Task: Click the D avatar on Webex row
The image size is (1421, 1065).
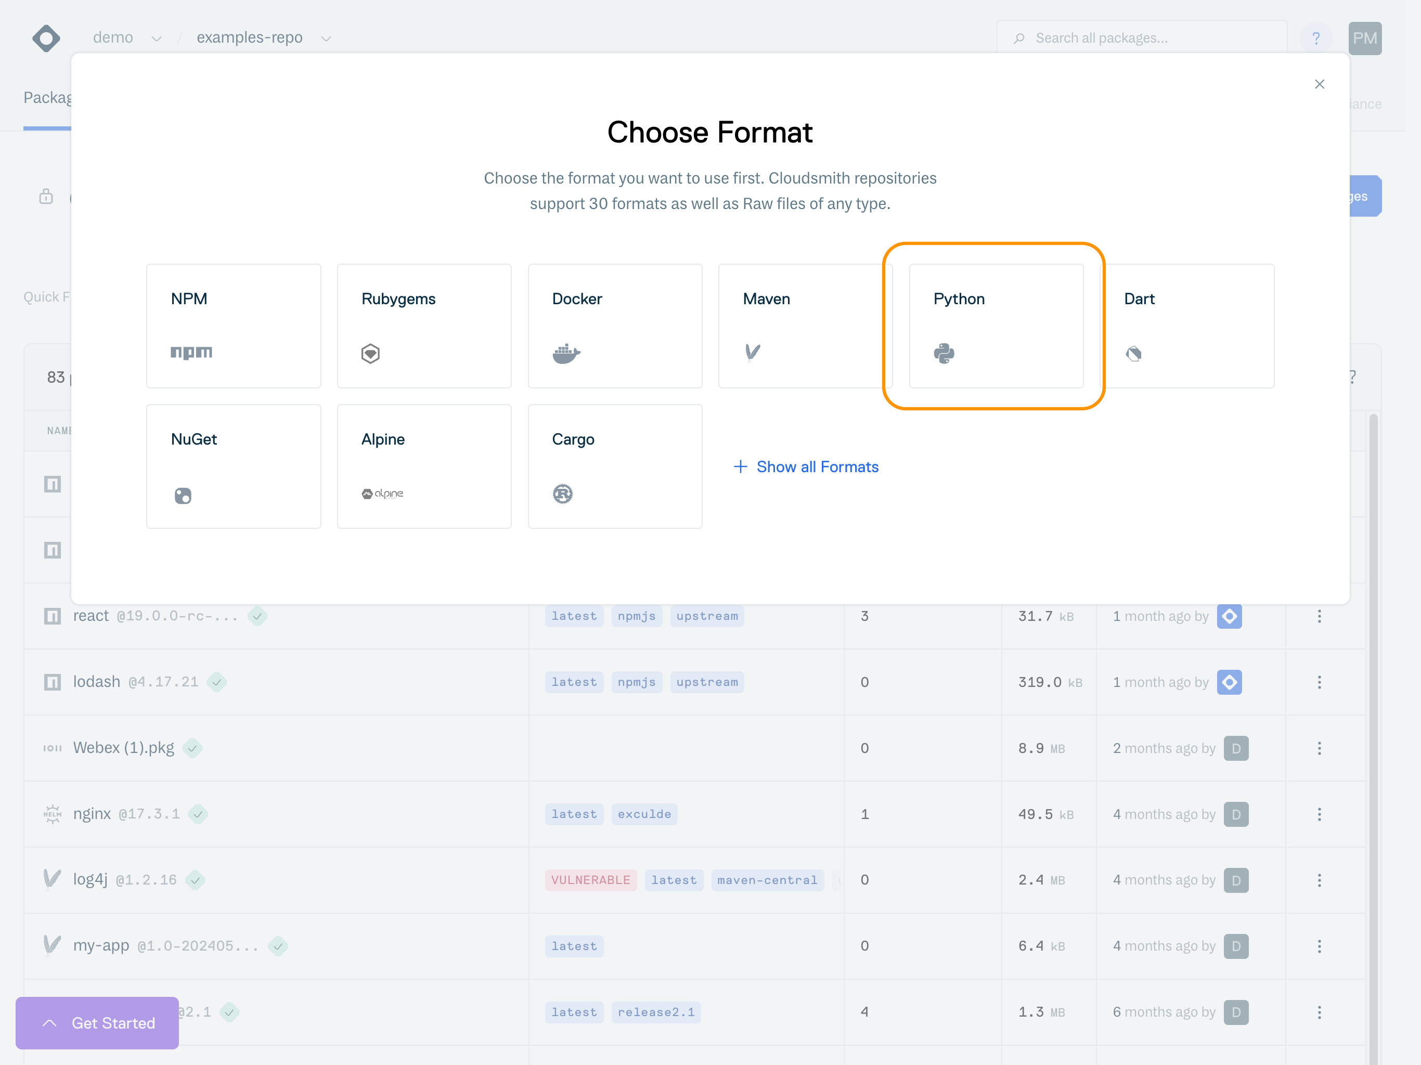Action: tap(1235, 748)
